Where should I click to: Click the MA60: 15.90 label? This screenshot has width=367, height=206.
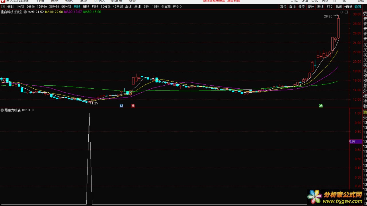[x=92, y=12]
